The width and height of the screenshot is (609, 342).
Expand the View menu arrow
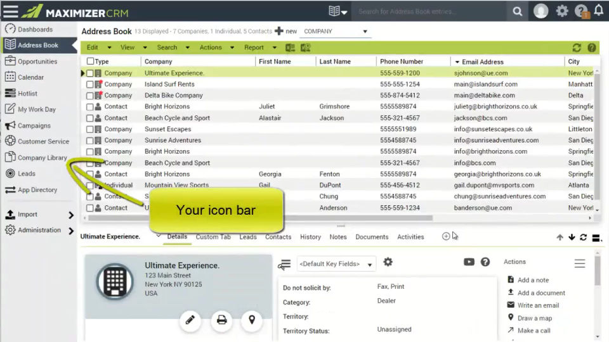point(145,47)
